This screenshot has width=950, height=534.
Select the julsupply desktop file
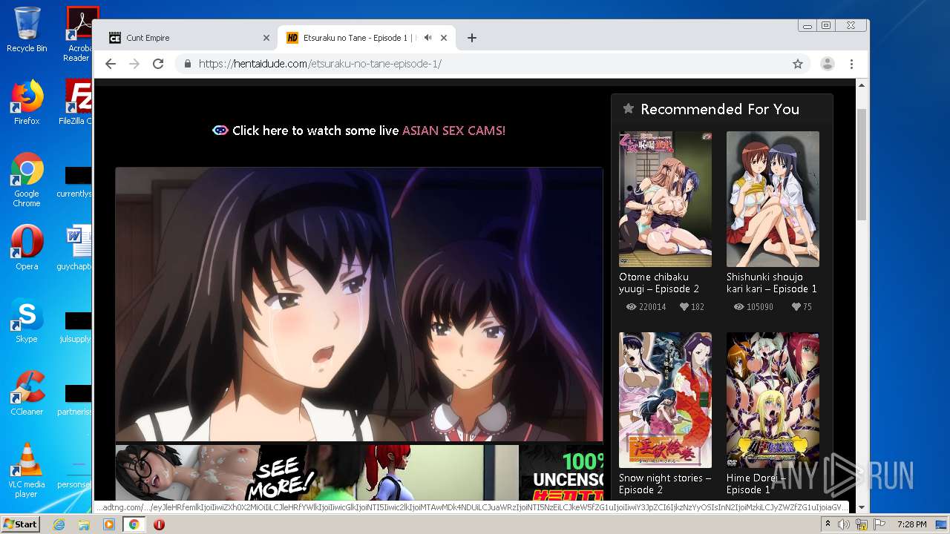tap(76, 328)
